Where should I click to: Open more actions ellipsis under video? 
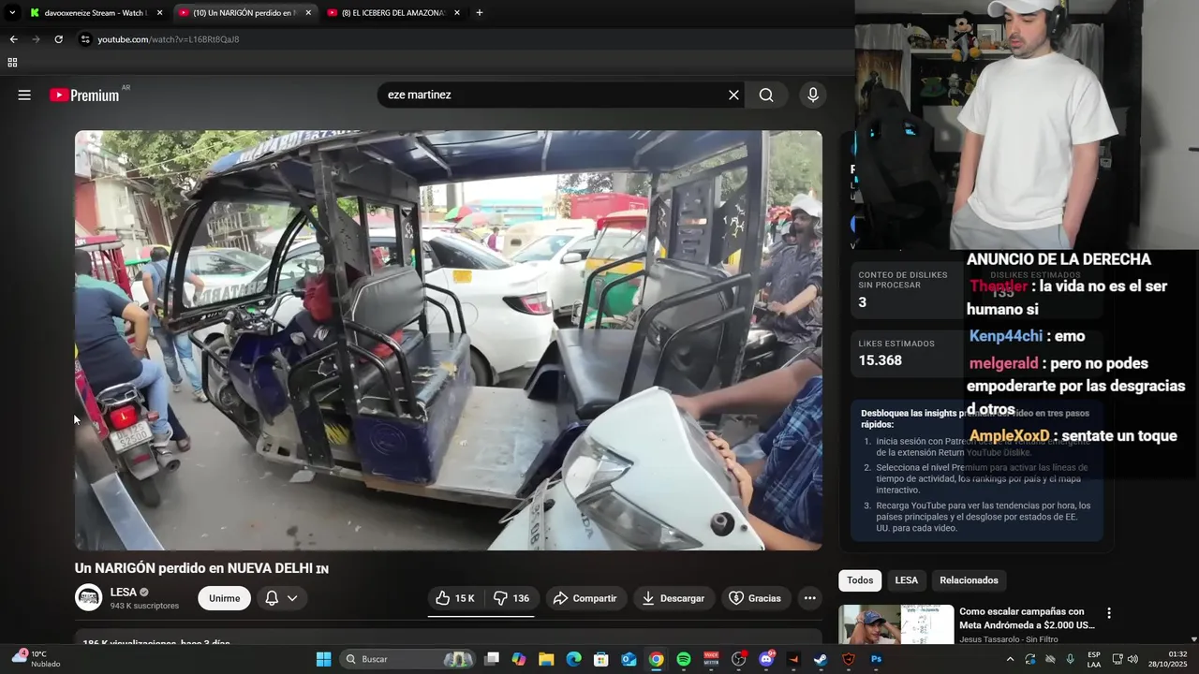pyautogui.click(x=809, y=598)
